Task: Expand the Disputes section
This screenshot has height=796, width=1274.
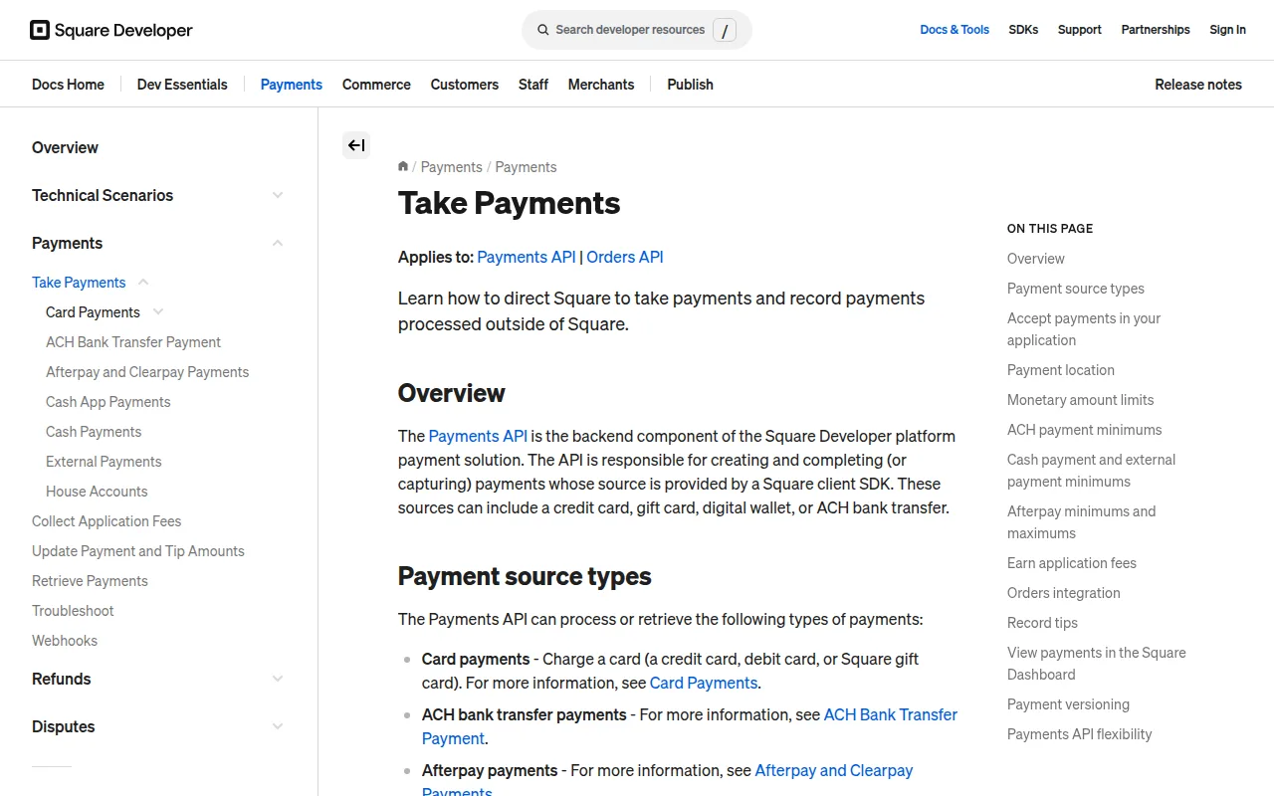Action: tap(277, 726)
